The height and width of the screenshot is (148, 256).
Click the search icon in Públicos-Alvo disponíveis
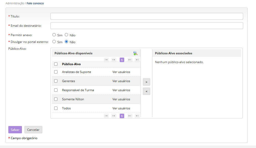click(x=135, y=53)
